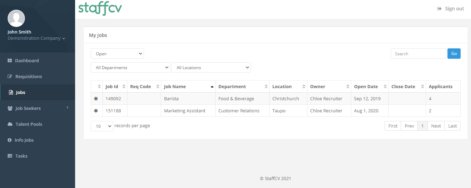Change the records per page selector
Viewport: 471px width, 188px height.
click(x=102, y=126)
